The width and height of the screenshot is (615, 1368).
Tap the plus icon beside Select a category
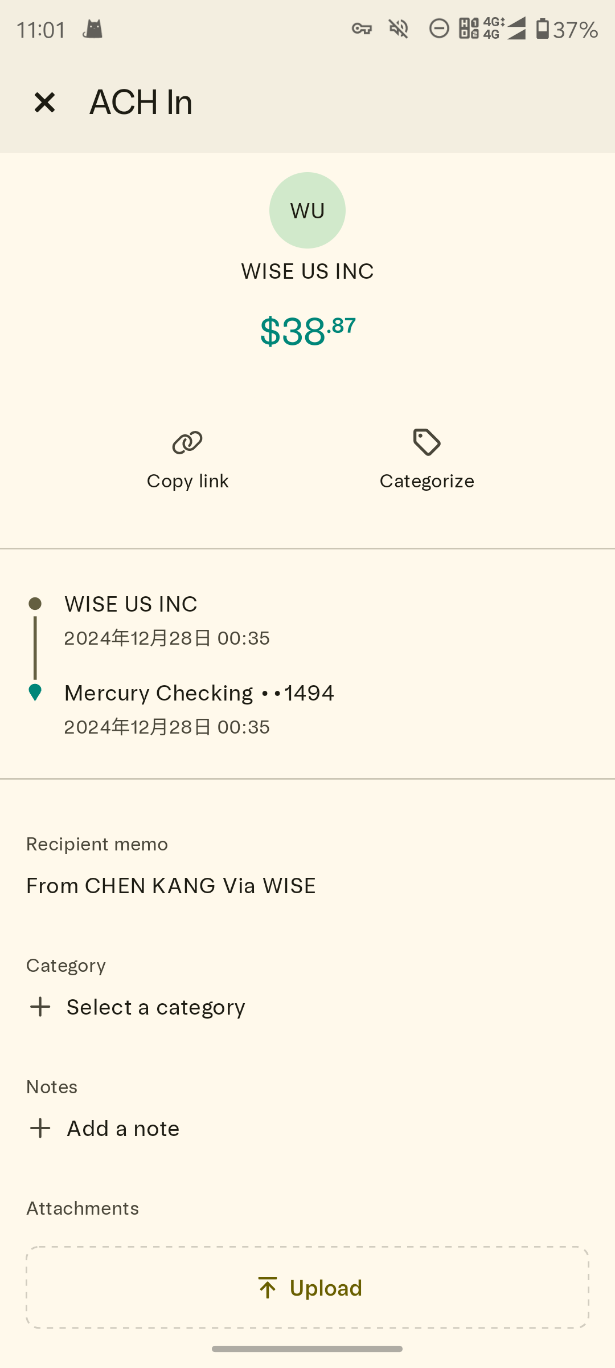tap(40, 1007)
